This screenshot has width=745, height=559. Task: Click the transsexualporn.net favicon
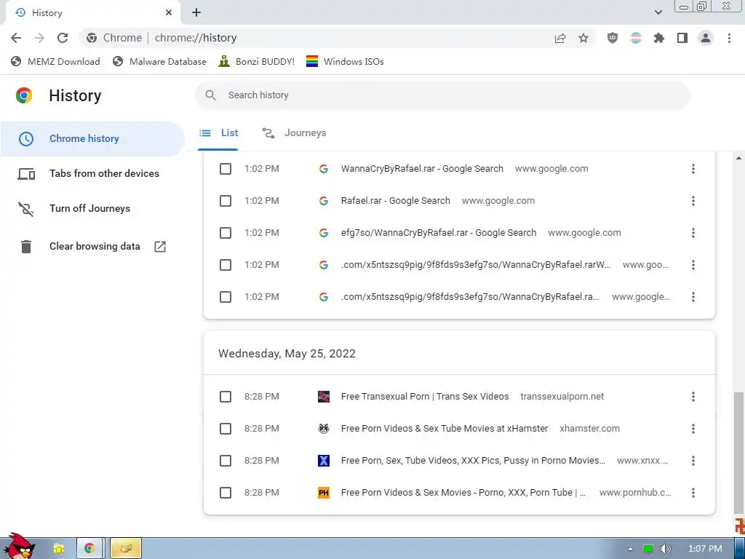point(324,397)
